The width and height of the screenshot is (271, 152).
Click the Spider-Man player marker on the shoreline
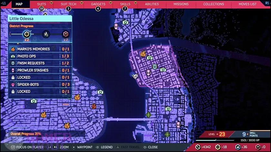coord(135,76)
